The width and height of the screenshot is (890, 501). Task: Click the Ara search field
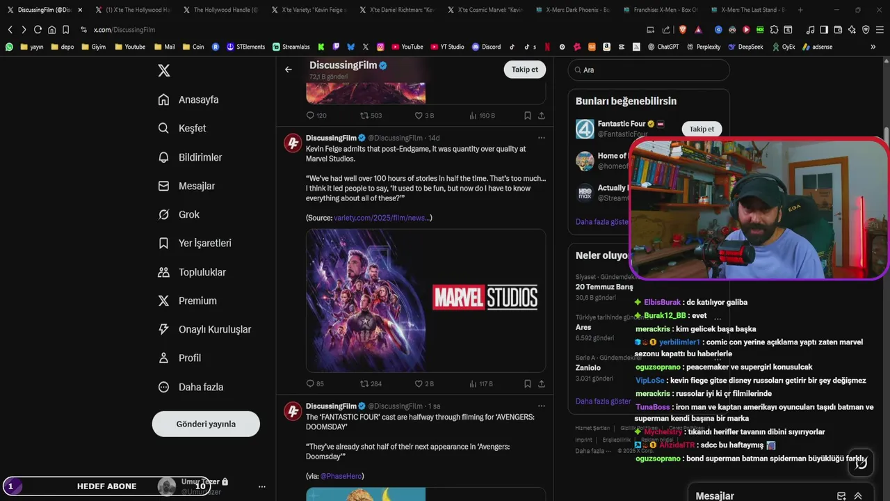point(649,70)
